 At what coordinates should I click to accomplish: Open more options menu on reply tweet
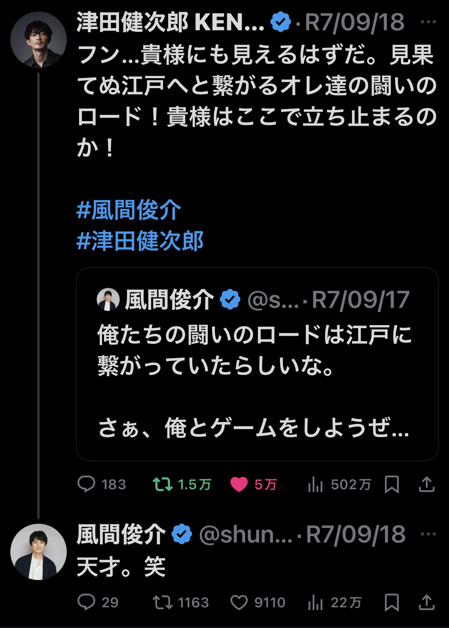428,534
